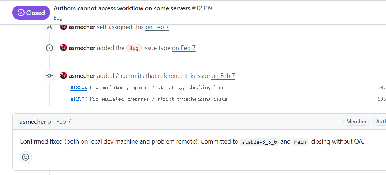Viewport: 386px width, 175px height.
Task: Click the comment's 'on Feb 7' timestamp
Action: point(59,121)
